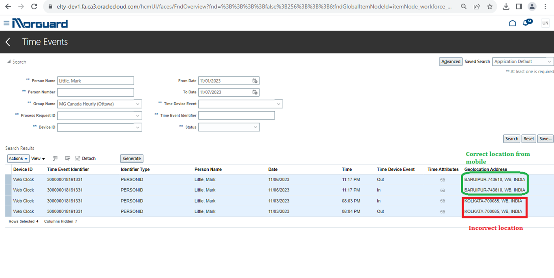Open the View menu

(38, 159)
